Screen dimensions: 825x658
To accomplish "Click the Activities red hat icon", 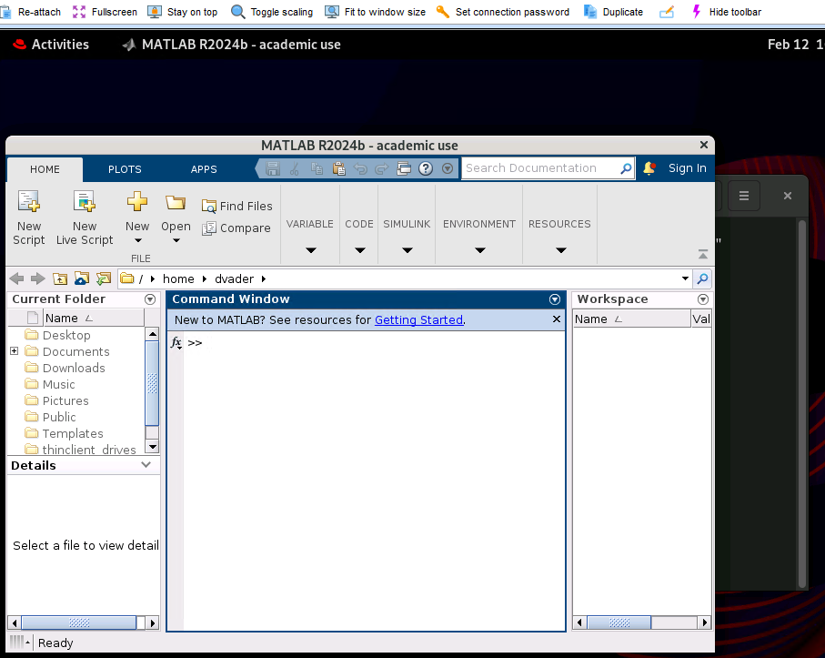I will [19, 45].
